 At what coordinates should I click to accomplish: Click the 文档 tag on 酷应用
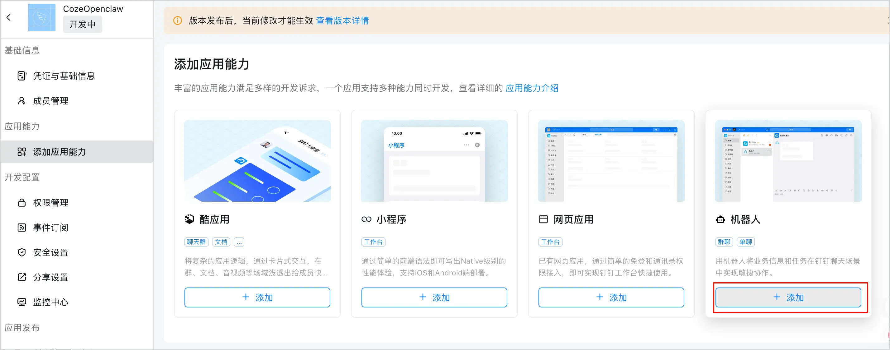point(221,242)
